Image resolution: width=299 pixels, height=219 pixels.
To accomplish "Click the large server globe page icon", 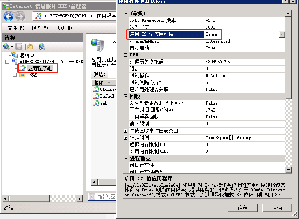I will 97,45.
